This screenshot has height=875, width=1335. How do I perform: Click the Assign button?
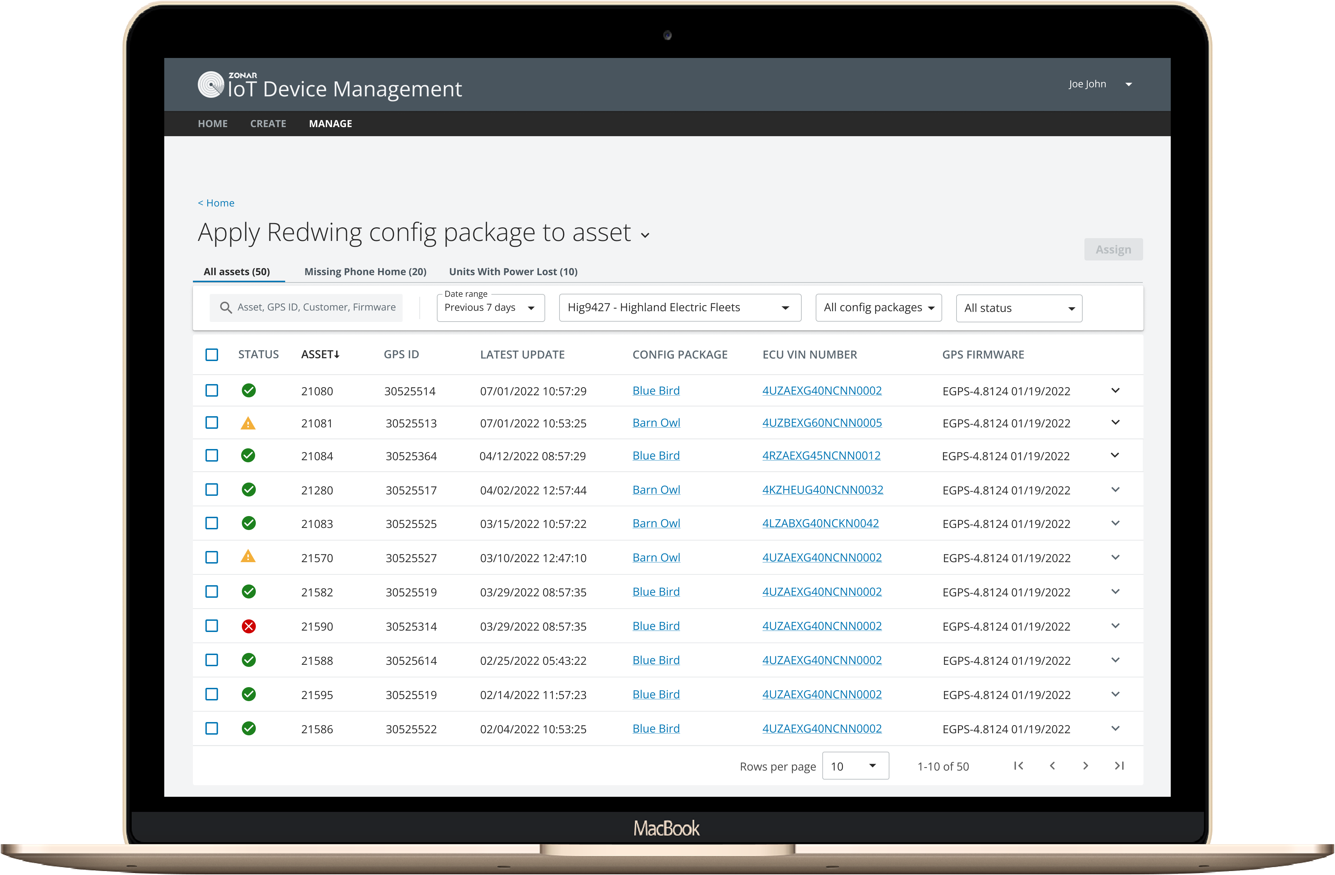pyautogui.click(x=1113, y=249)
